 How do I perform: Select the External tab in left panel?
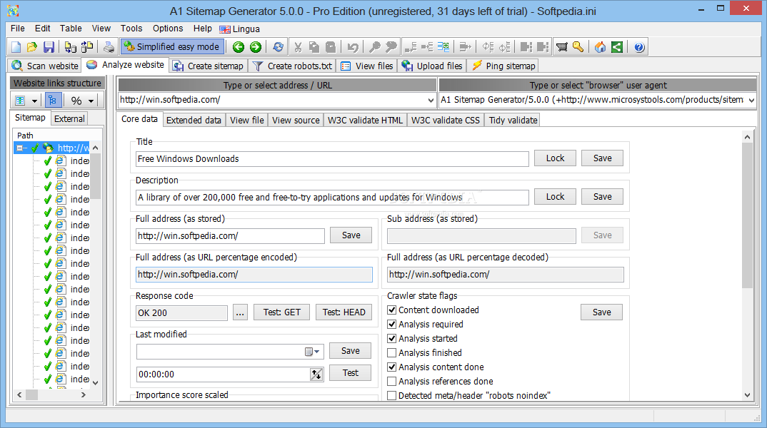point(69,118)
